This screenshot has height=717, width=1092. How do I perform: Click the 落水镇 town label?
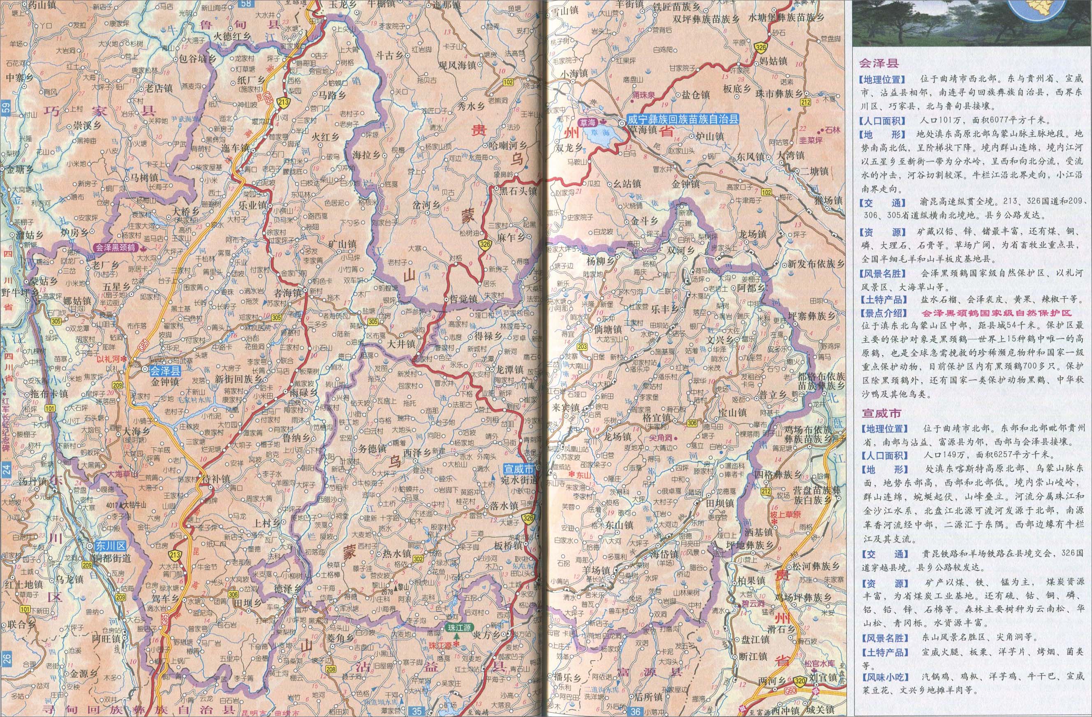click(504, 506)
